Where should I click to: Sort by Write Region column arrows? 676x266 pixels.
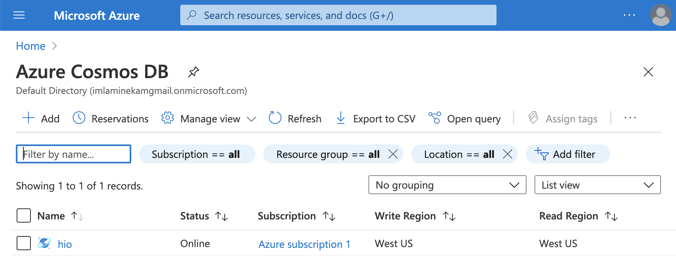pos(449,216)
